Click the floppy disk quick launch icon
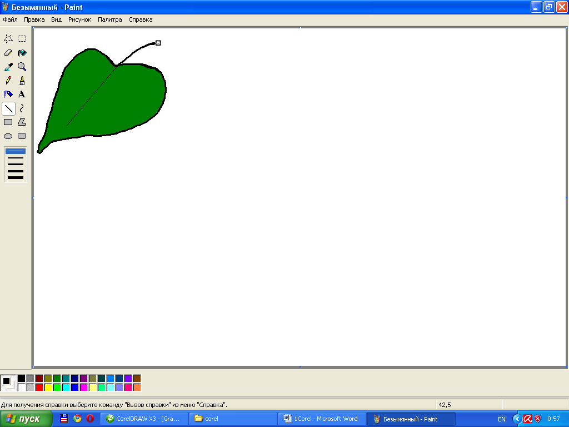This screenshot has width=569, height=427. point(64,419)
